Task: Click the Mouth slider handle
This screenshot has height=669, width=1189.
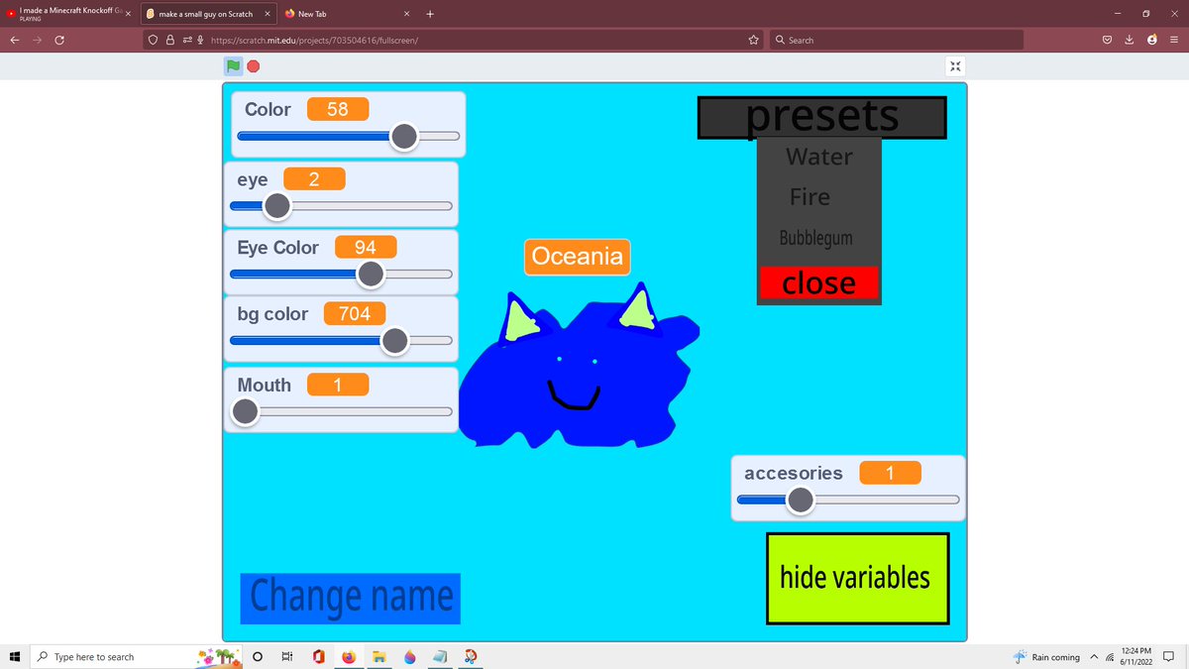Action: [245, 411]
